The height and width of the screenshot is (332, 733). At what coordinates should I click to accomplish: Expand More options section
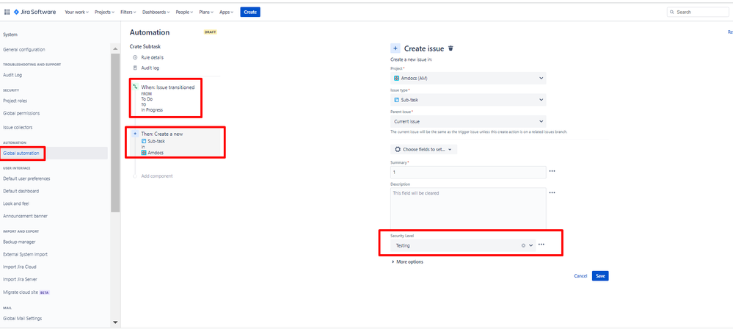[x=407, y=261]
